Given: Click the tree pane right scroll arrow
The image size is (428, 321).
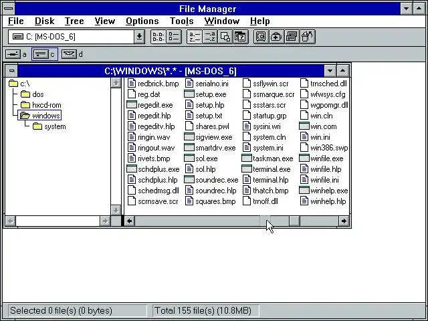Looking at the screenshot, I should click(105, 221).
